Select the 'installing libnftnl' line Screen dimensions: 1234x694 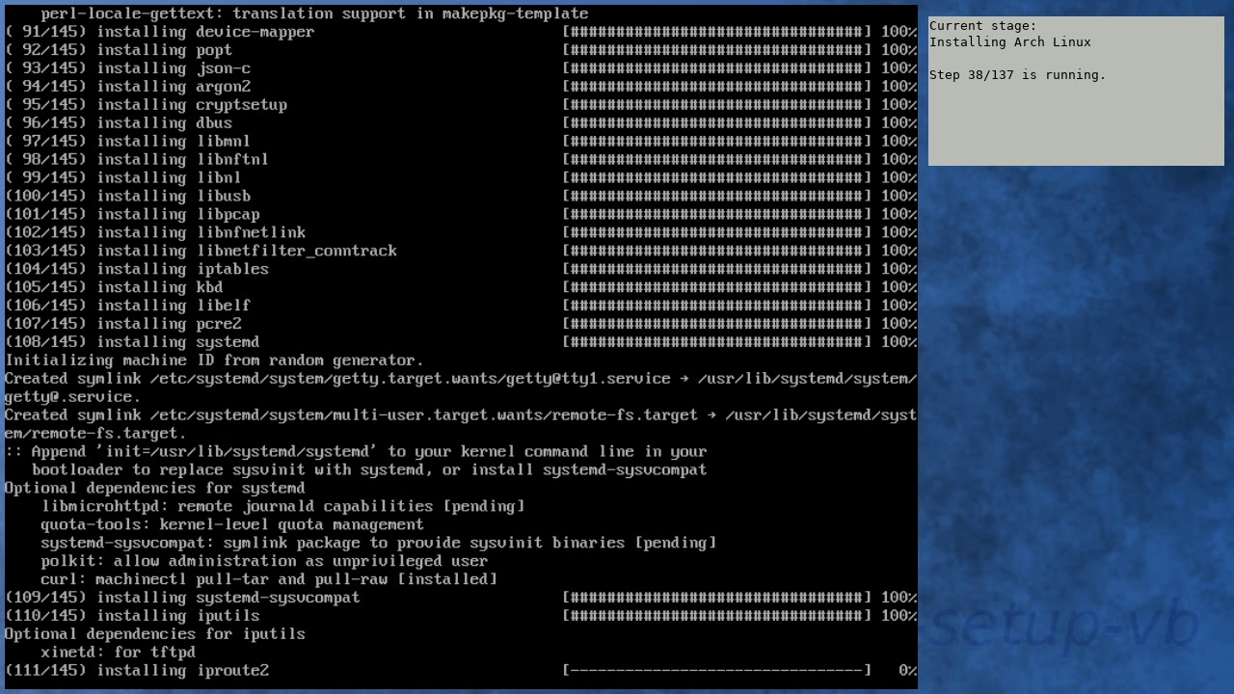coord(461,160)
